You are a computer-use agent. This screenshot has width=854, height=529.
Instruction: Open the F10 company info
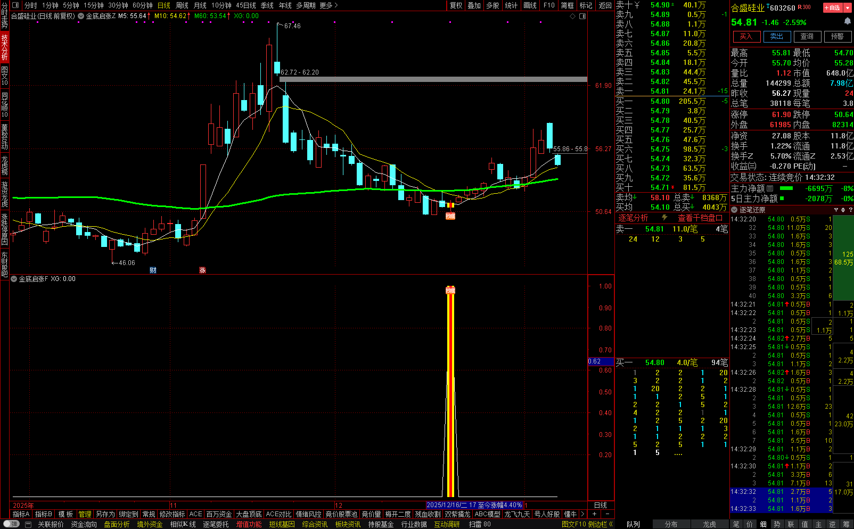549,5
